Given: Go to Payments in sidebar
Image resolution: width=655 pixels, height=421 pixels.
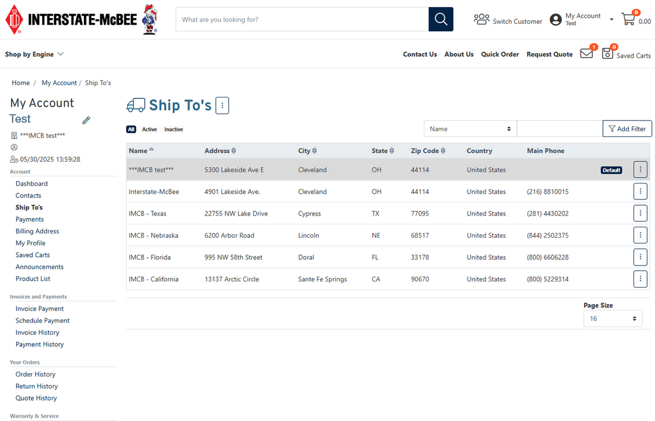Looking at the screenshot, I should coord(29,219).
